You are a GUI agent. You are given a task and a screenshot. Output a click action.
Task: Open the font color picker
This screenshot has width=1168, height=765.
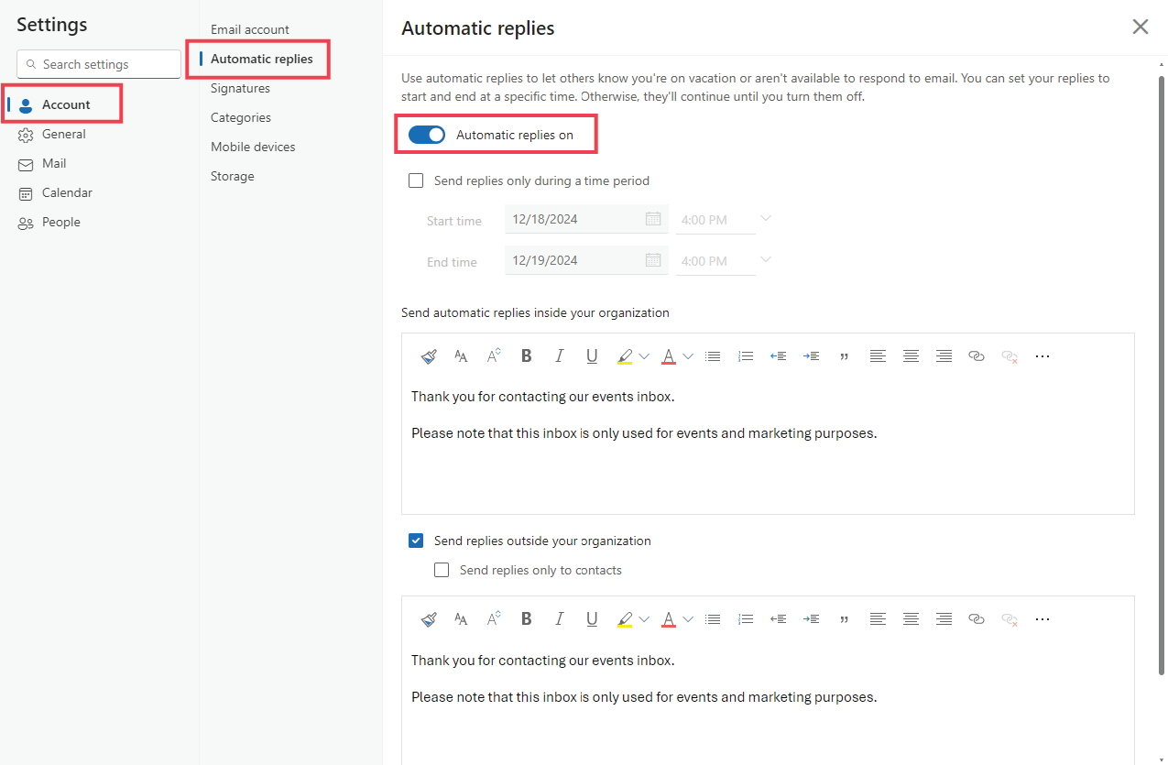click(688, 355)
